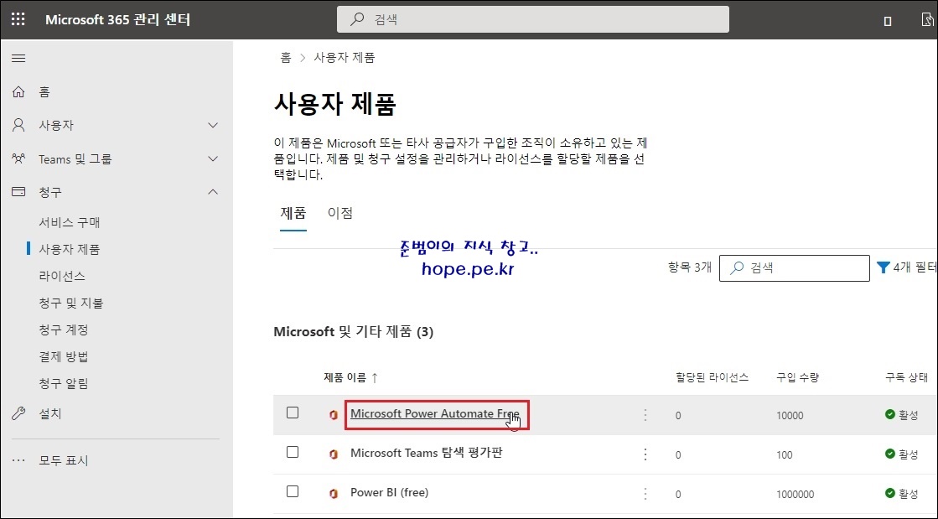This screenshot has height=519, width=938.
Task: Switch to the 이점 tab
Action: [x=340, y=212]
